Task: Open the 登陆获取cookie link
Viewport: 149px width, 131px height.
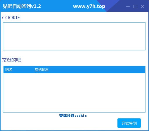Action: pos(73,116)
